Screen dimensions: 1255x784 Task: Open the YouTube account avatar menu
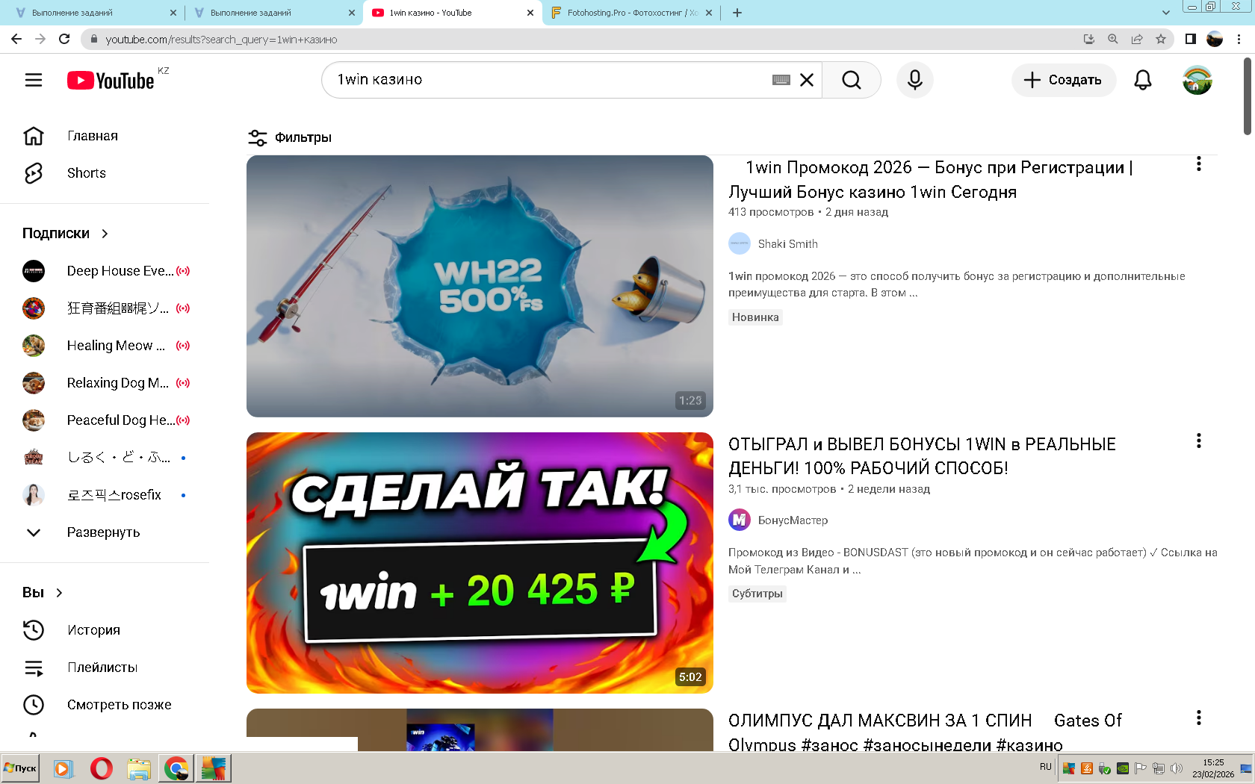click(1197, 80)
